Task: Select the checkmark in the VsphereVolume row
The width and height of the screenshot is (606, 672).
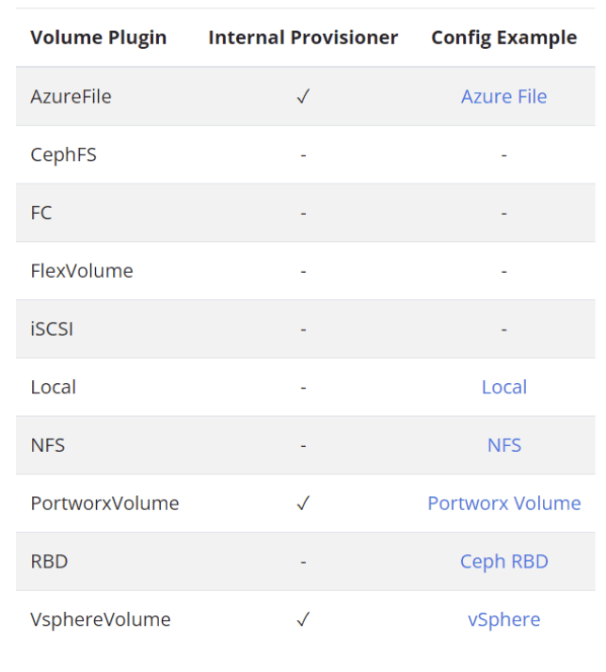Action: pos(303,620)
